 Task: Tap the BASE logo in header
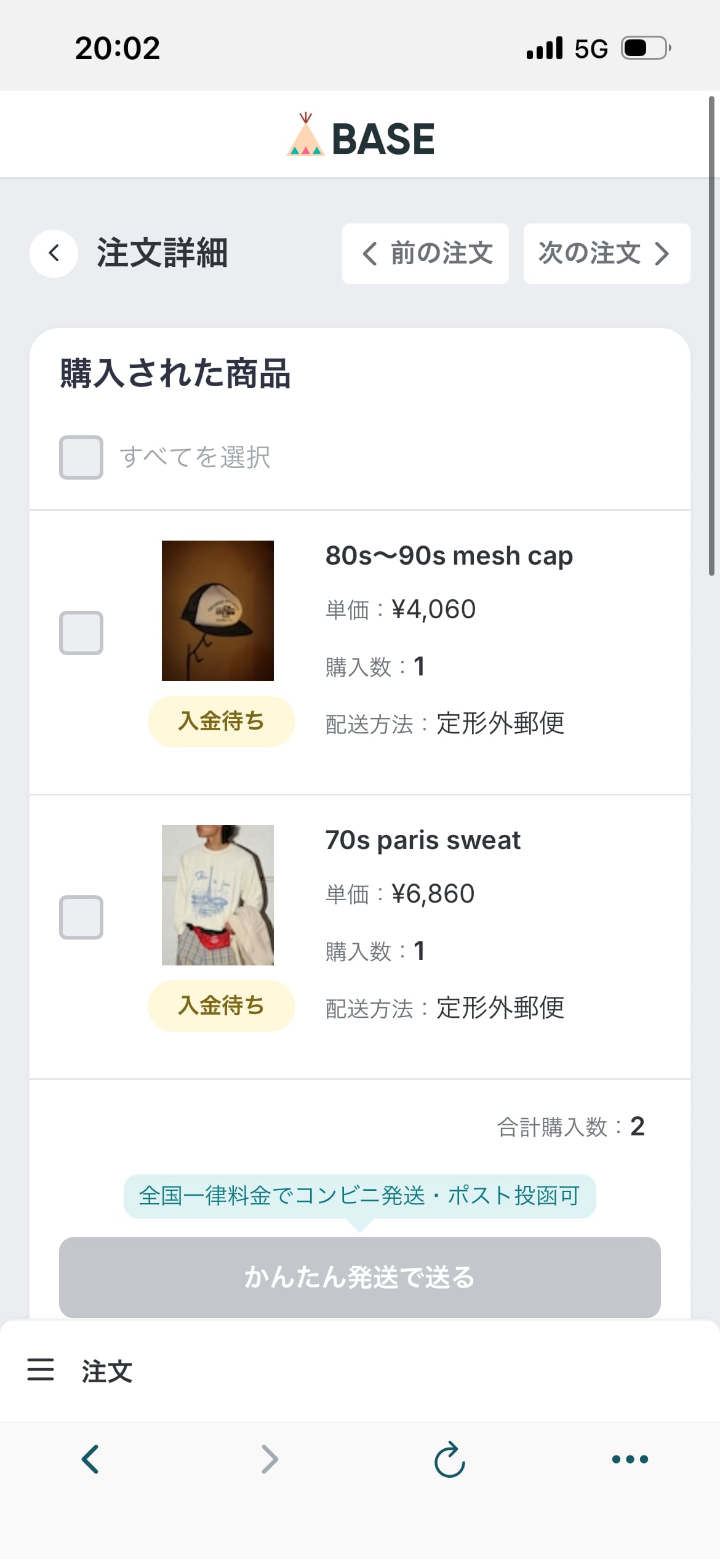[361, 137]
